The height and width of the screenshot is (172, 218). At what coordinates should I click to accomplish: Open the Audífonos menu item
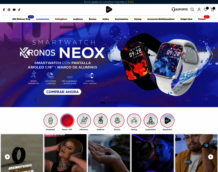point(78,19)
